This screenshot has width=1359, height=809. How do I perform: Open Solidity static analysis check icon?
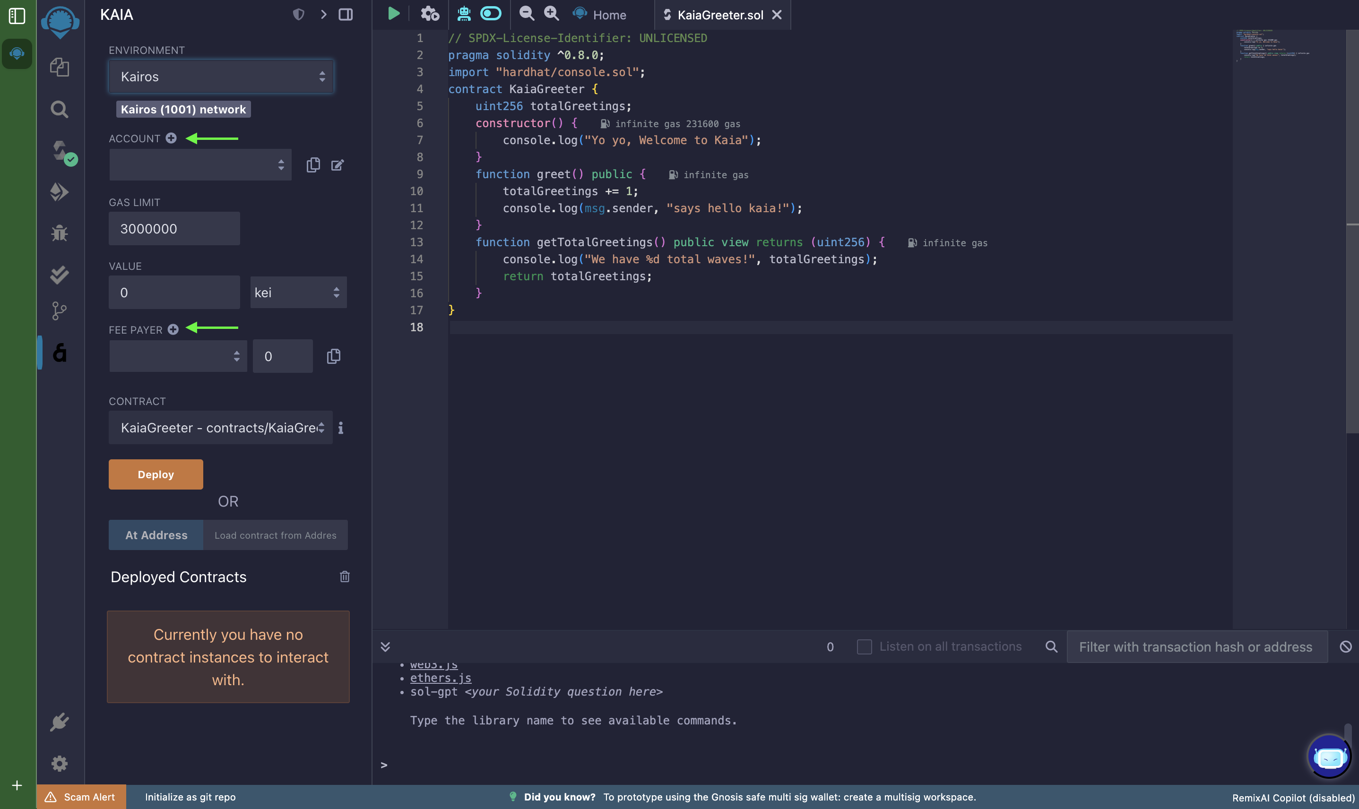pos(60,274)
